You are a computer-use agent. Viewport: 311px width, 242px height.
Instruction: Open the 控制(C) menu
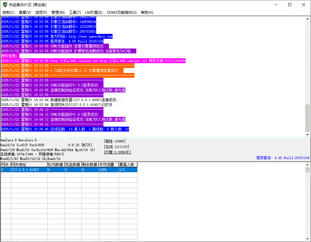click(9, 13)
